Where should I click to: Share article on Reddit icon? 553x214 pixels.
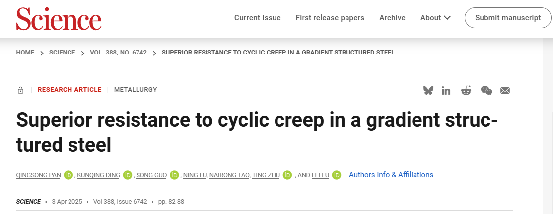[466, 91]
